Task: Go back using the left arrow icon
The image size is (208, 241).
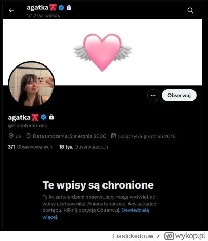Action: [11, 10]
